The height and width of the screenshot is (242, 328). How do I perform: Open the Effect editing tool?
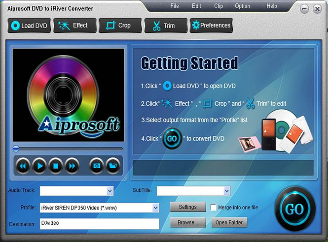pos(75,26)
